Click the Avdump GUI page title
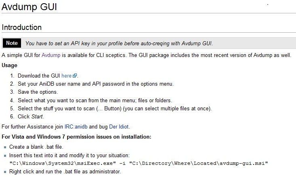Image resolution: width=296 pixels, height=177 pixels. [29, 7]
